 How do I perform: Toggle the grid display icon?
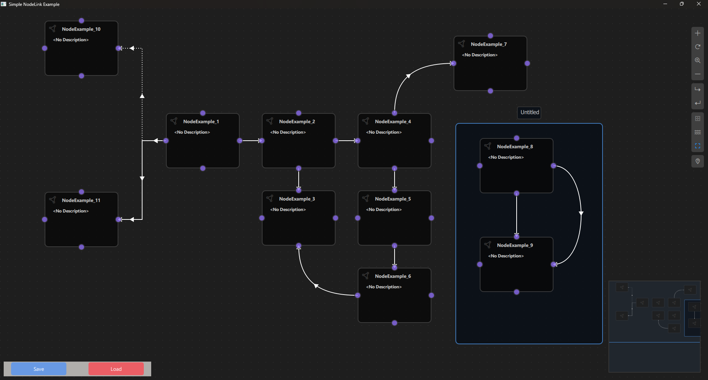[698, 119]
